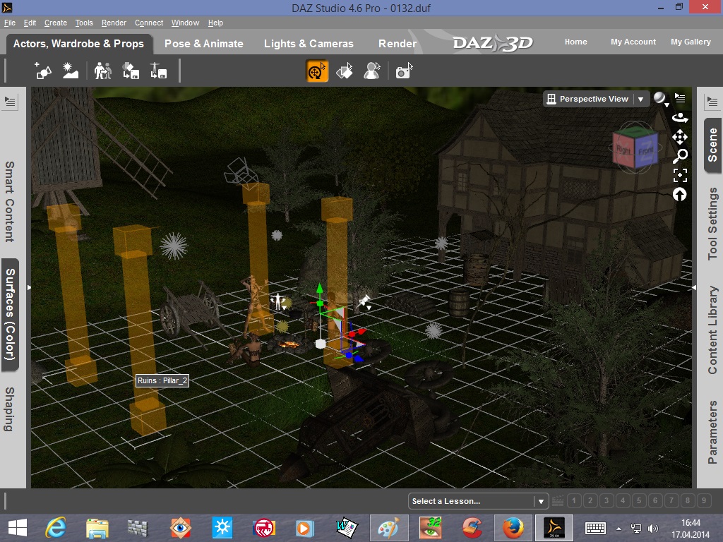Click the Pan camera control
723x542 pixels.
pyautogui.click(x=680, y=137)
